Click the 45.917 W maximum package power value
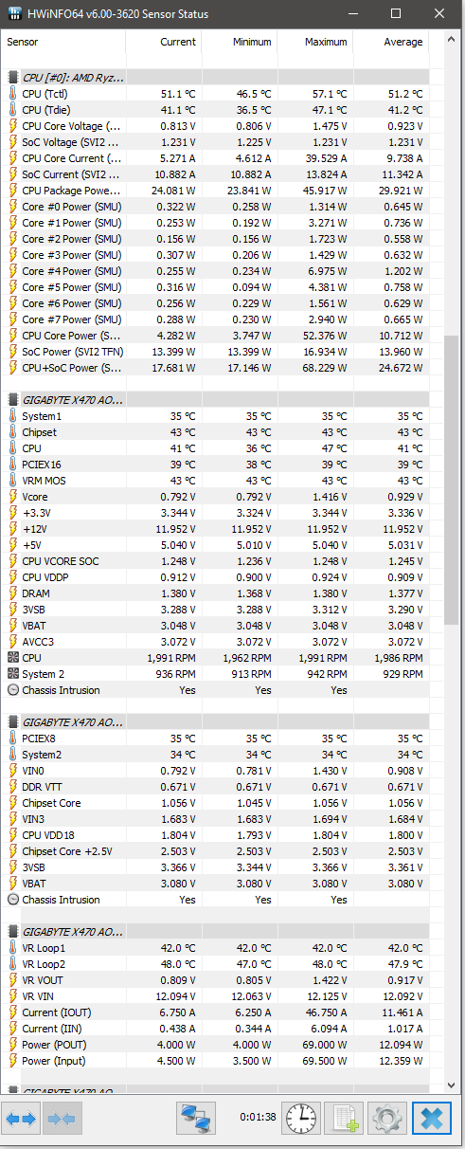This screenshot has width=465, height=1149. pos(323,191)
